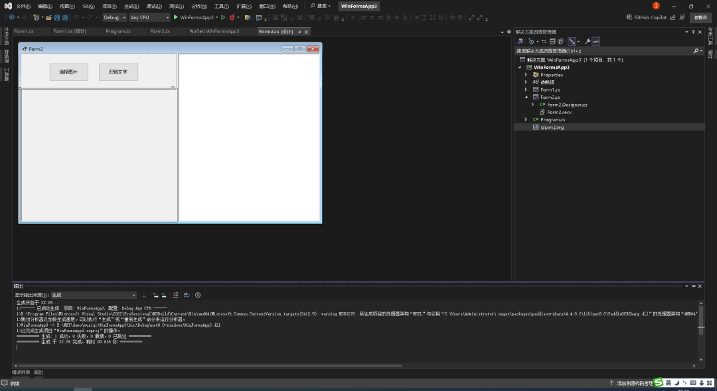
Task: Click the Clear All icon in Output panel
Action: pyautogui.click(x=175, y=295)
